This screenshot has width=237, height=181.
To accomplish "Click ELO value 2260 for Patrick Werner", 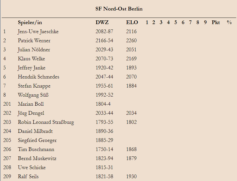I will [x=131, y=41].
